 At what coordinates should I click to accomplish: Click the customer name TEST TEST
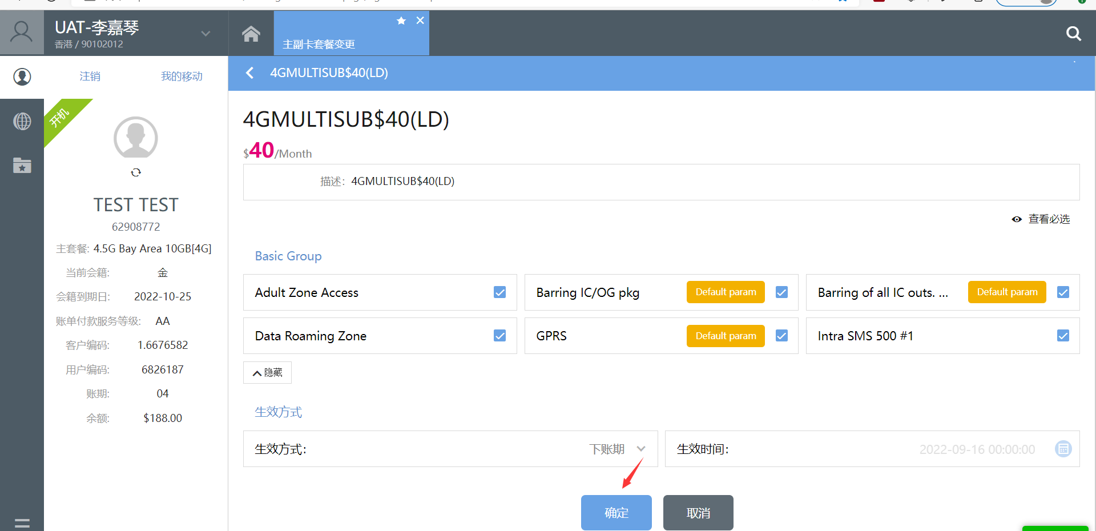136,205
